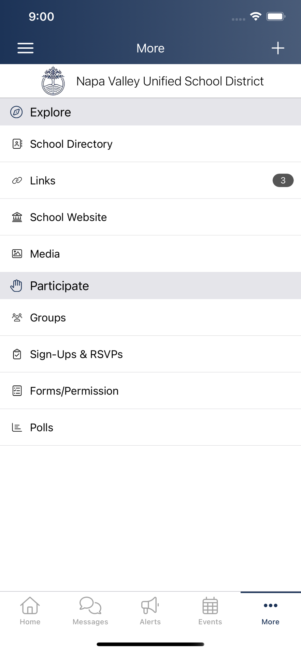Open School Directory
Viewport: 301px width, 652px height.
coord(150,144)
